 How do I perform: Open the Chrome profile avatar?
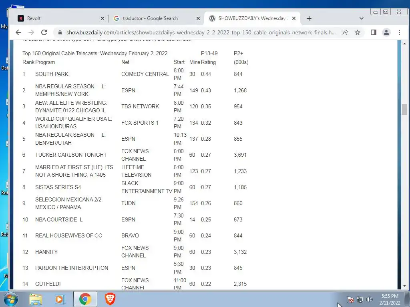[386, 32]
